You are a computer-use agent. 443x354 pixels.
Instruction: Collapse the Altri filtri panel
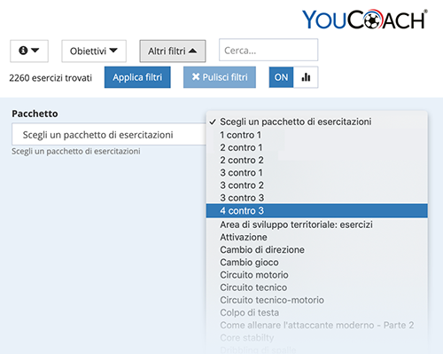coord(173,51)
